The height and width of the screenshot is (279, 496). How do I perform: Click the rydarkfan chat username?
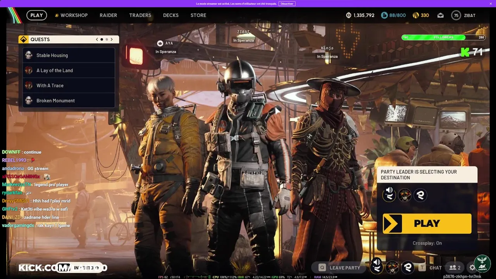pyautogui.click(x=12, y=193)
